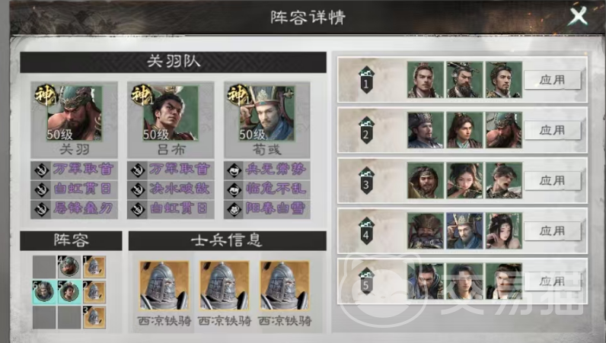Open the 决水破敌 skill entry

tap(171, 189)
